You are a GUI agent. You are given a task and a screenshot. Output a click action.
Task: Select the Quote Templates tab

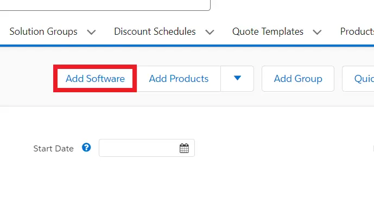pyautogui.click(x=268, y=31)
